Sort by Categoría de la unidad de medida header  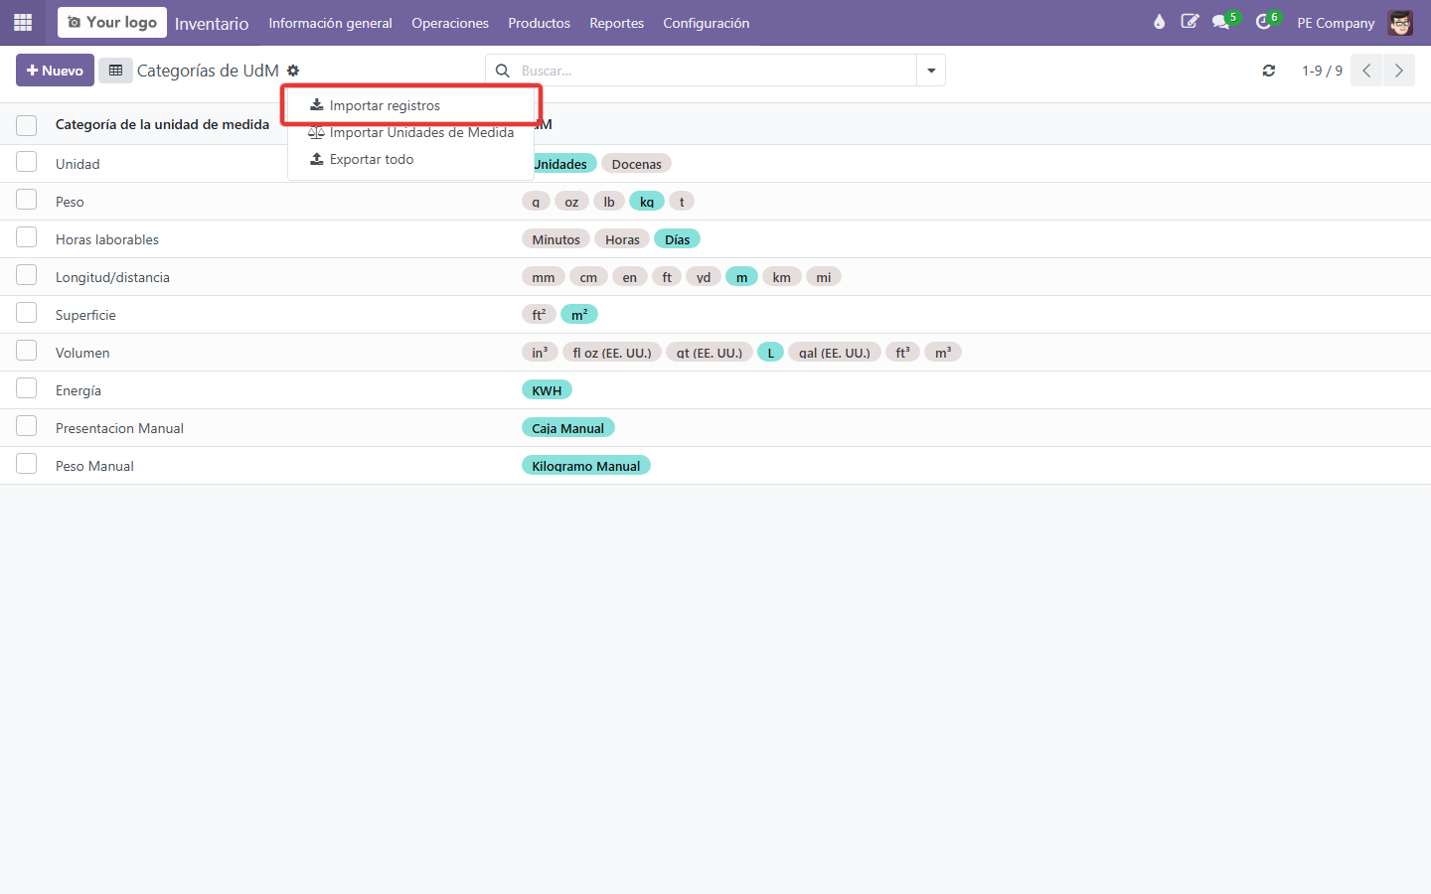(x=162, y=124)
